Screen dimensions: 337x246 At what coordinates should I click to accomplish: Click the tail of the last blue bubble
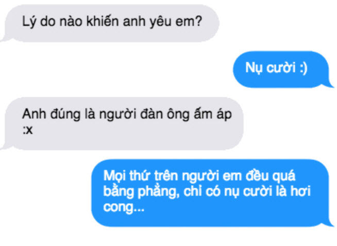coord(329,223)
